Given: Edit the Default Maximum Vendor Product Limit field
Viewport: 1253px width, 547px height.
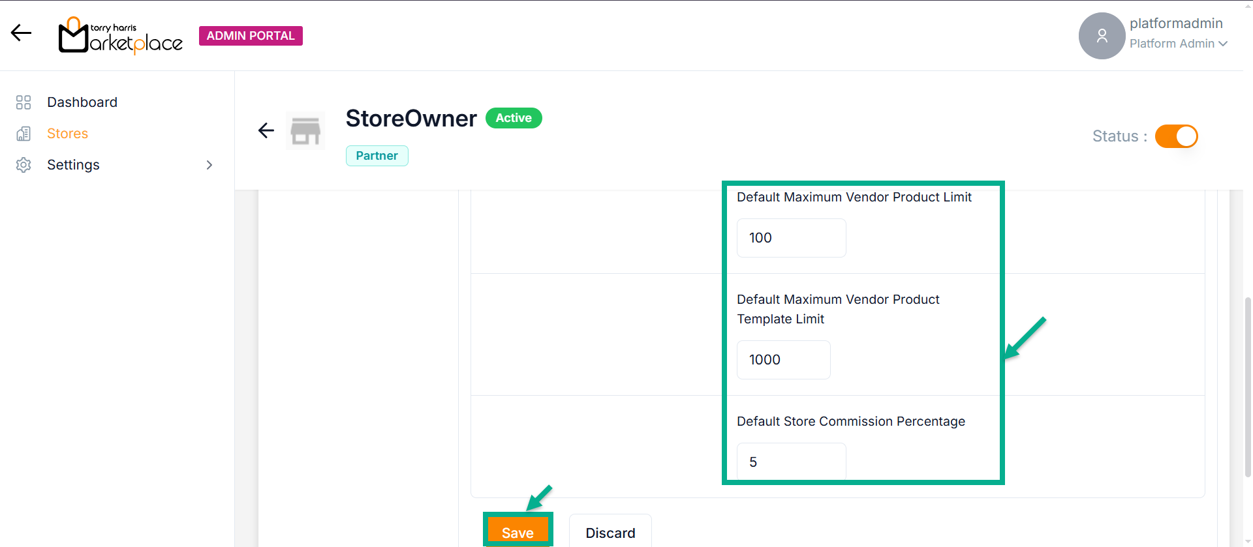Looking at the screenshot, I should click(791, 238).
